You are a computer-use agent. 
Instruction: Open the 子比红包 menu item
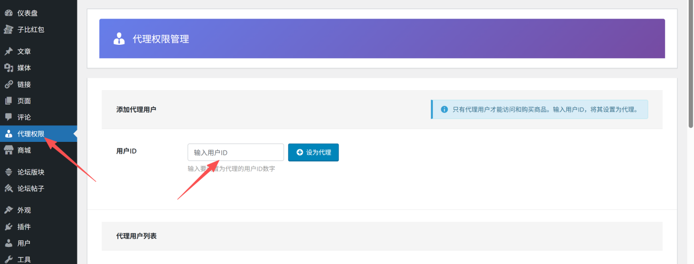[30, 30]
